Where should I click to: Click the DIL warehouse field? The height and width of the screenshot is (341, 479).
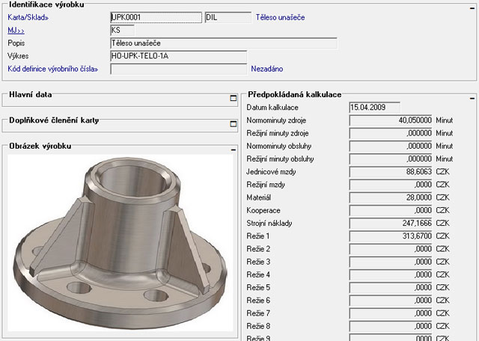pyautogui.click(x=228, y=17)
